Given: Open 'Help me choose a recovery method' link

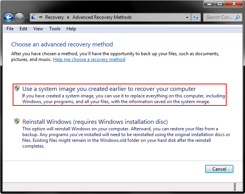Looking at the screenshot, I should pos(89,59).
